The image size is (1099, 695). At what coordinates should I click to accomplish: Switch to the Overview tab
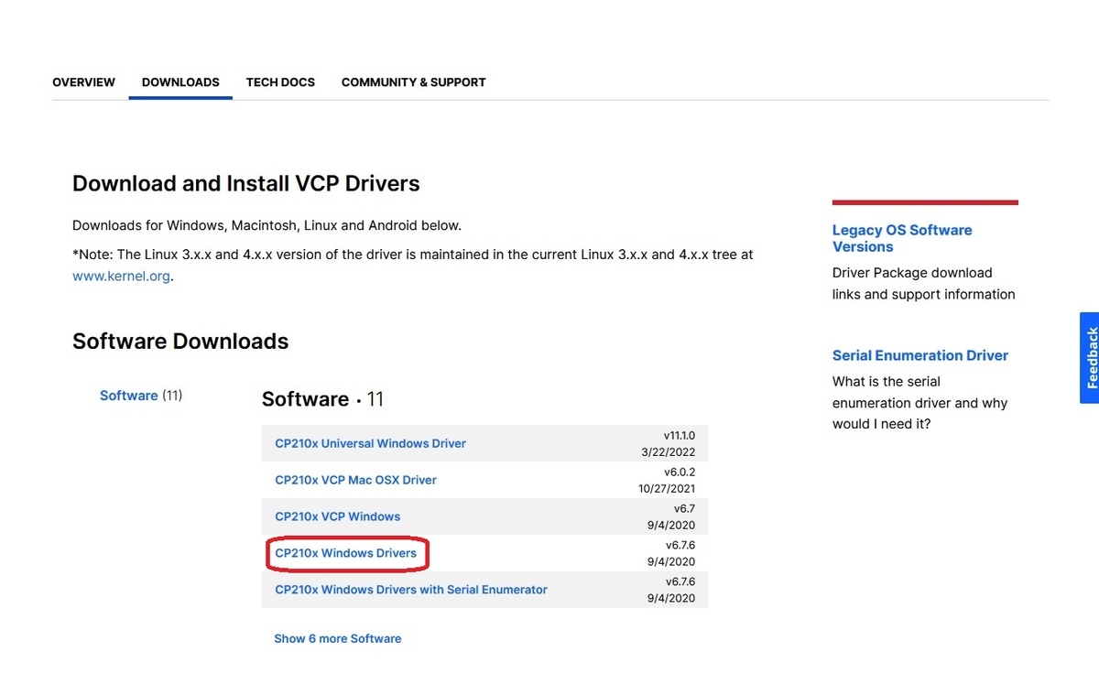coord(83,82)
